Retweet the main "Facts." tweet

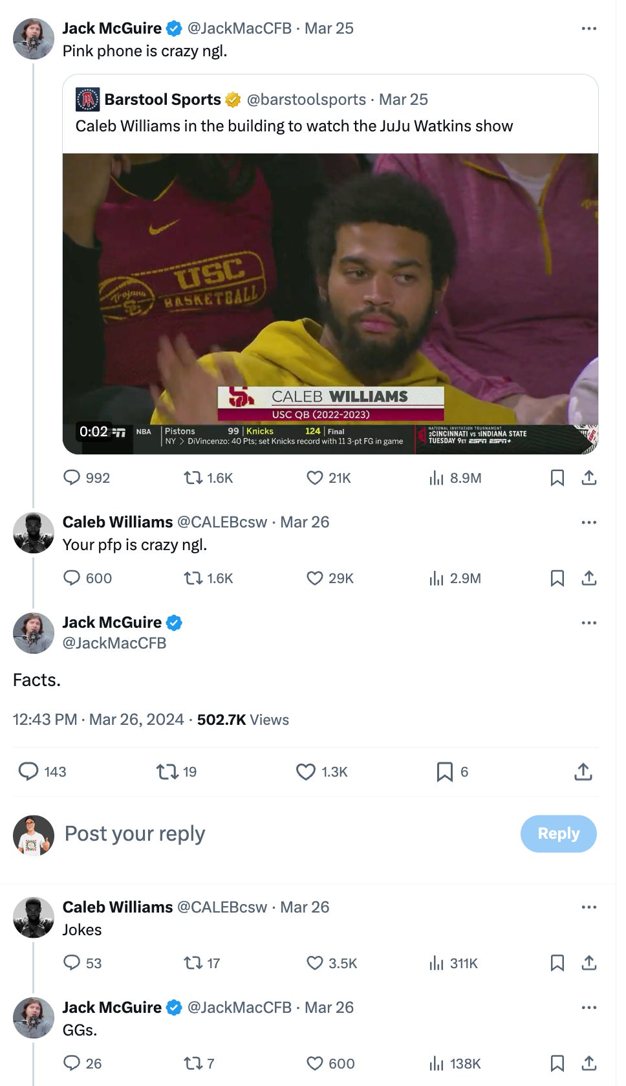point(167,771)
